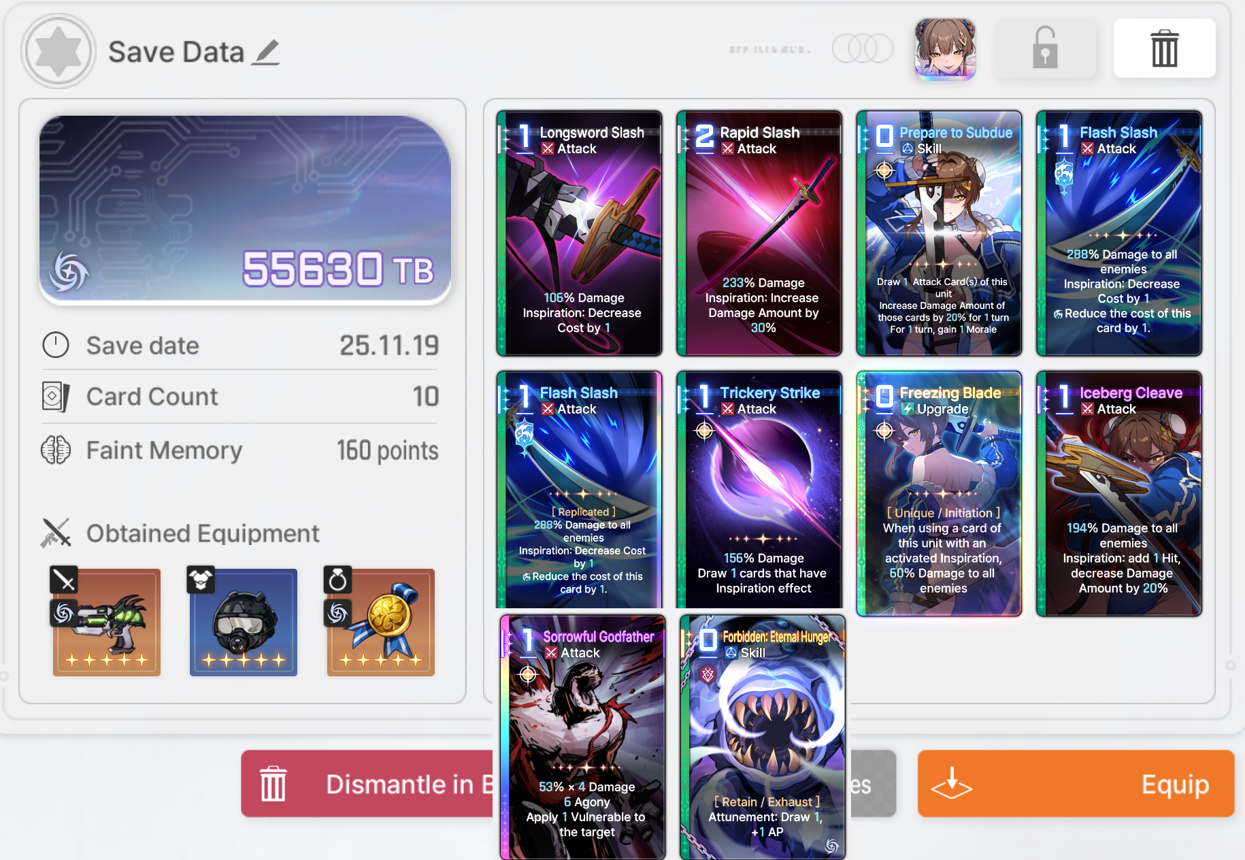The image size is (1245, 860).
Task: Click the 55630 TB save data banner
Action: (245, 210)
